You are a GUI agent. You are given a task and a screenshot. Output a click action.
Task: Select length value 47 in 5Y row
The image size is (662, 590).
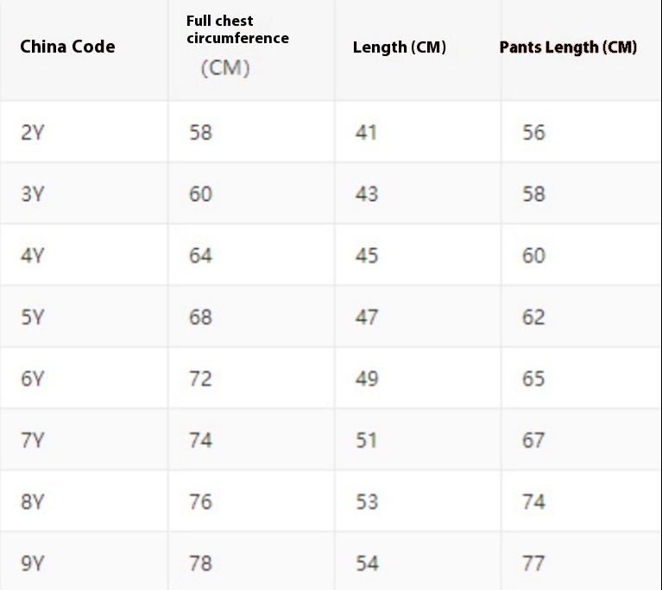point(366,317)
